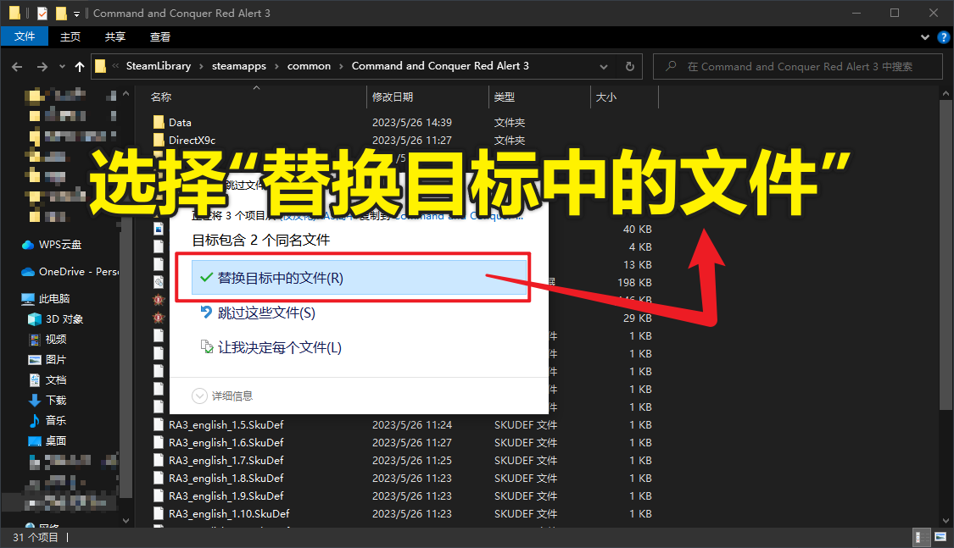Screen dimensions: 954x548
Task: Go to SteamLibrary in address bar
Action: pyautogui.click(x=159, y=65)
